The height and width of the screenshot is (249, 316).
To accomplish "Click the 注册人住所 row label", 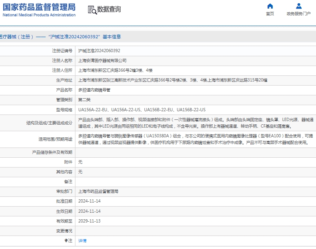I will point(62,71).
